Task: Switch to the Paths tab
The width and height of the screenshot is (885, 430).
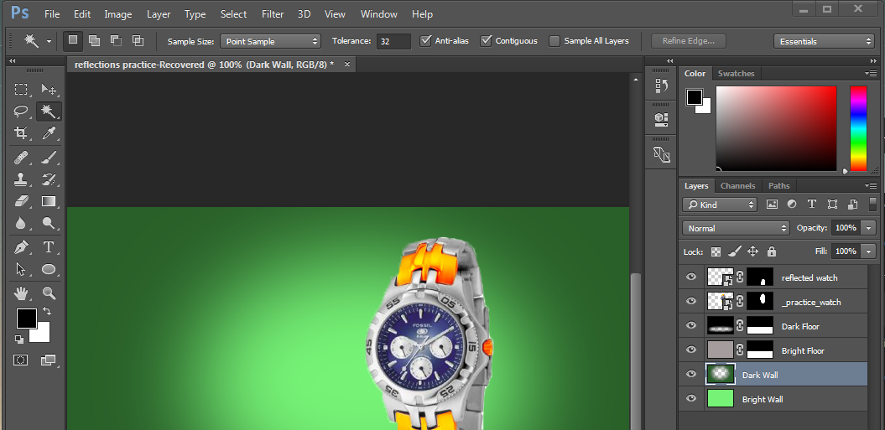Action: [779, 185]
